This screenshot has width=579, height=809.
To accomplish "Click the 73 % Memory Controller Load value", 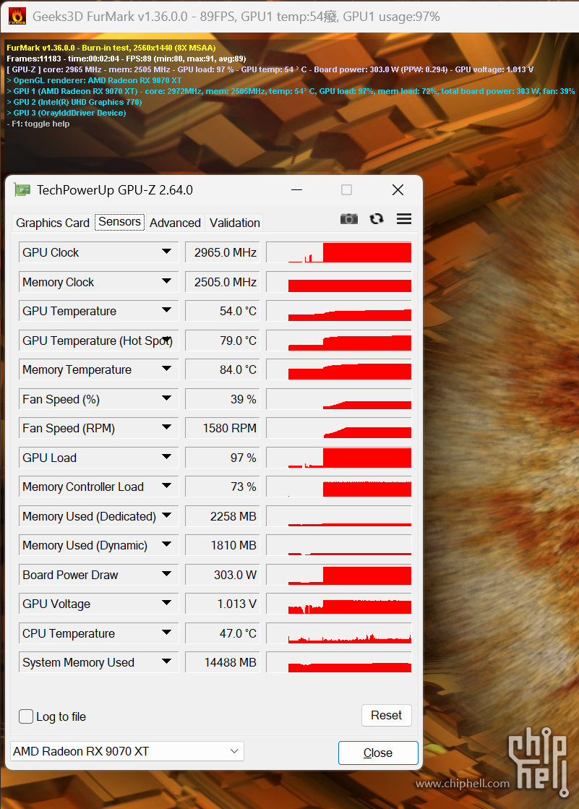I will (223, 487).
